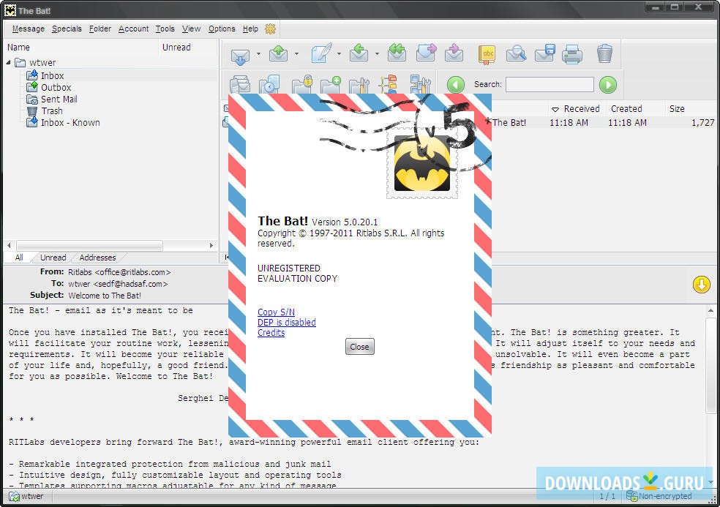Click in the Search input field
720x507 pixels.
point(550,85)
